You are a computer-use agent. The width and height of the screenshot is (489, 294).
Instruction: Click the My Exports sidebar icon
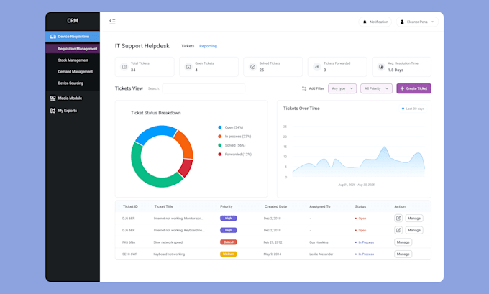click(53, 111)
